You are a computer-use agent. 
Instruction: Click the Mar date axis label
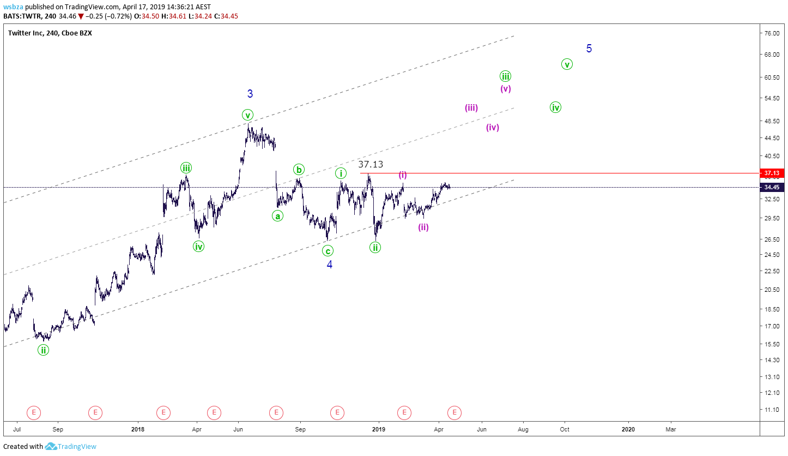671,429
